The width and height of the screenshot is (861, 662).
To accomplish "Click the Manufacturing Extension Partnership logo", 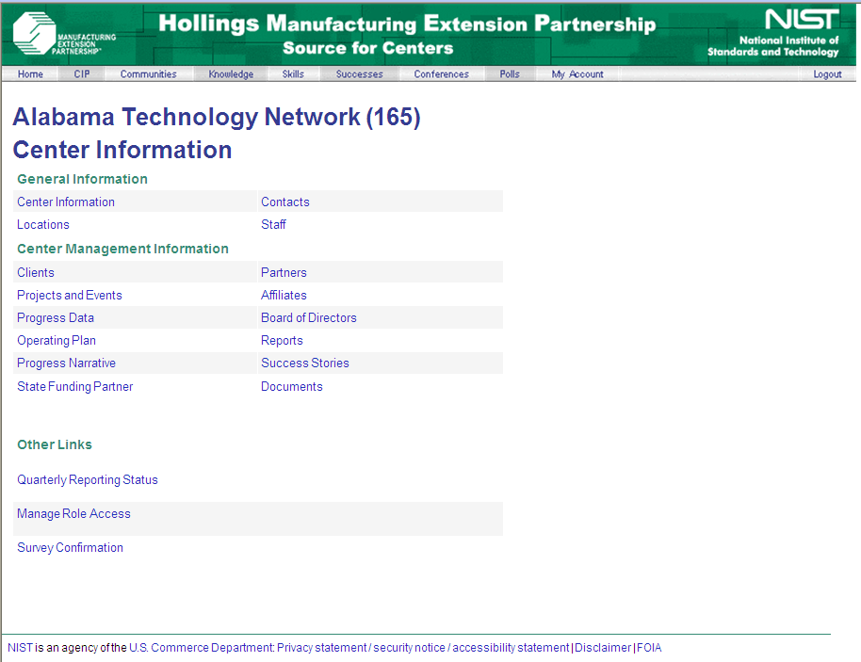I will [64, 34].
